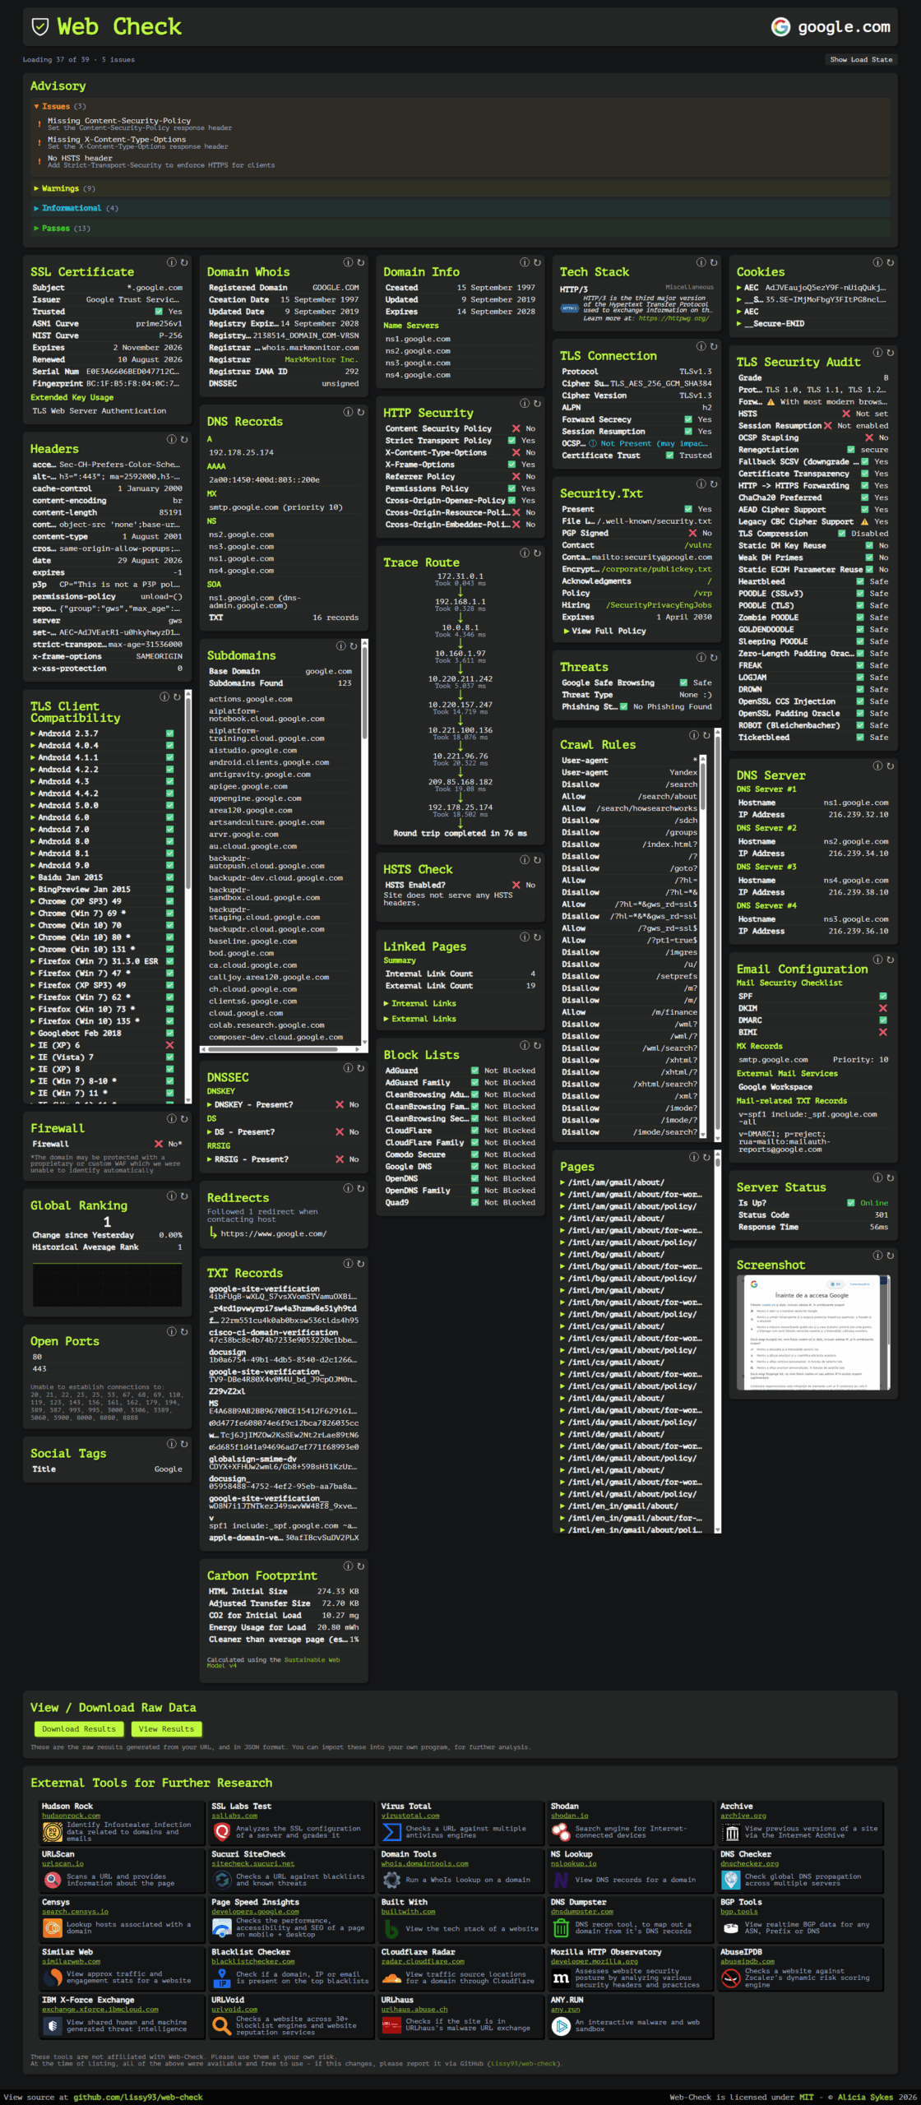This screenshot has height=2105, width=921.
Task: Refresh the Server Status card
Action: click(890, 1177)
